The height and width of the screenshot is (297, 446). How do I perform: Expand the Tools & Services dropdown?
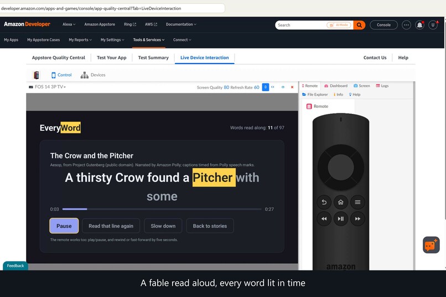[x=149, y=40]
